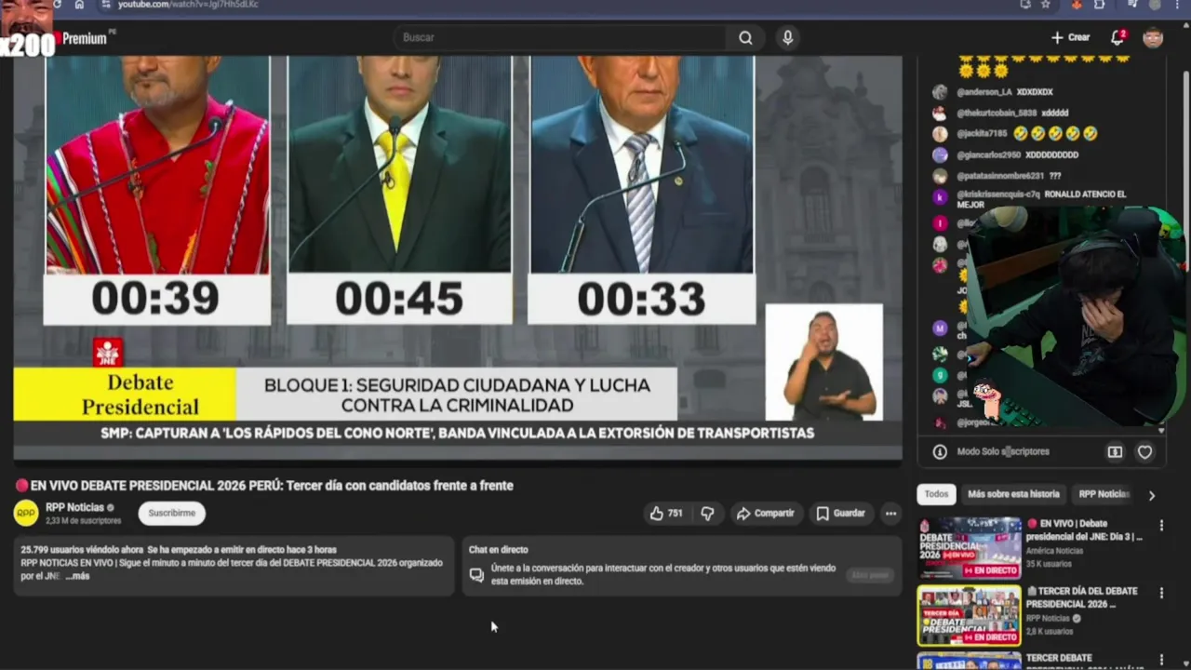This screenshot has width=1191, height=670.
Task: Expand the description with ...más
Action: click(x=78, y=576)
